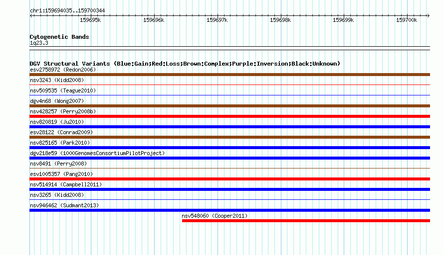Screen dimensions: 444x255
Task: Click nsv548060 (Cooper2011) label
Action: click(215, 216)
